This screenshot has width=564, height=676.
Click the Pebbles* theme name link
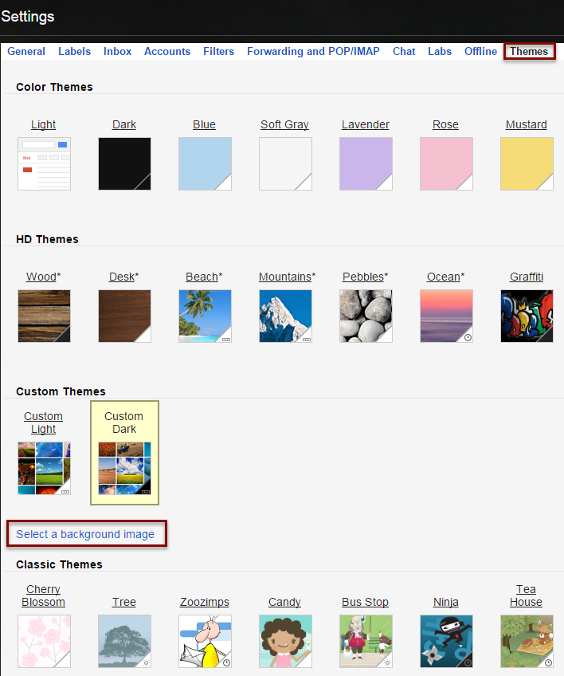click(x=366, y=277)
